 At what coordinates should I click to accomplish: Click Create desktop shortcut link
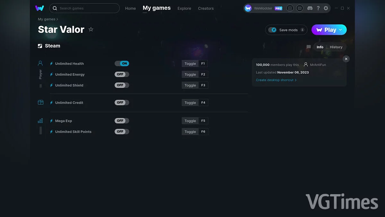click(x=276, y=80)
